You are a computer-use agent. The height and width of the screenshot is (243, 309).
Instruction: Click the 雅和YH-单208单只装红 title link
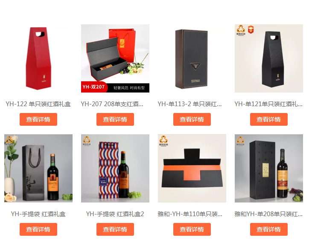tap(268, 214)
